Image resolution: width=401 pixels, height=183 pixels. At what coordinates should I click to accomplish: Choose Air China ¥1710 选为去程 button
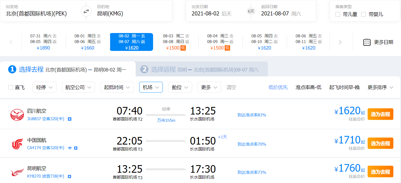pos(380,143)
